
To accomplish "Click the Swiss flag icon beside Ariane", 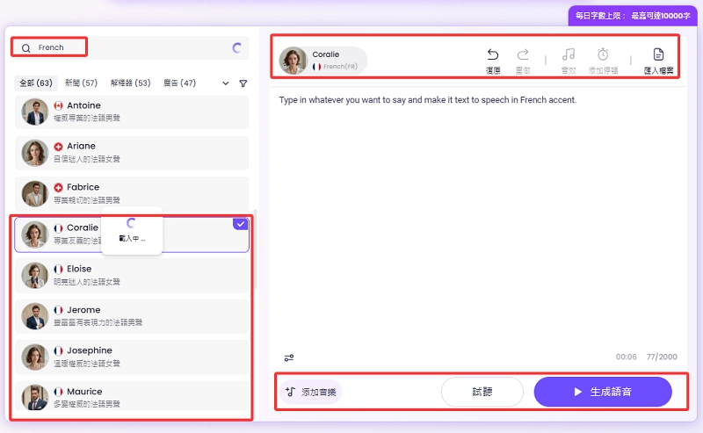I will pyautogui.click(x=58, y=147).
